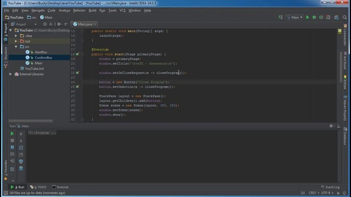Open the Database side panel
The image size is (351, 197).
click(345, 136)
